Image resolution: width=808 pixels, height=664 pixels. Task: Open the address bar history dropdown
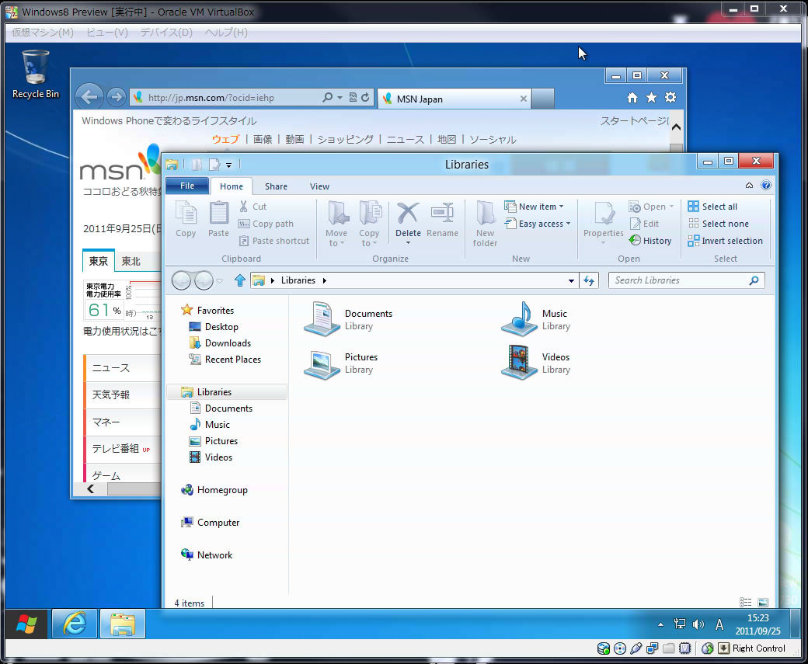[x=571, y=281]
